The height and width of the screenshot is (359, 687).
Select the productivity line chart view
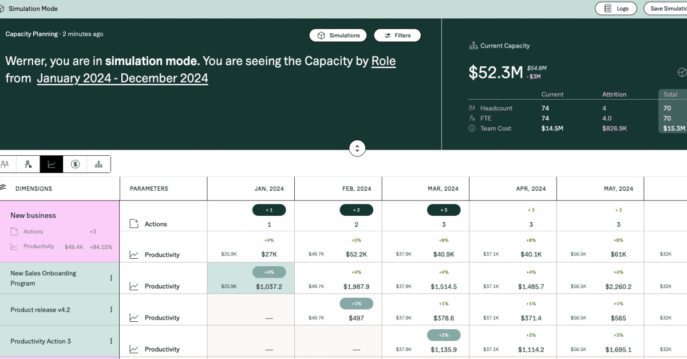(52, 164)
